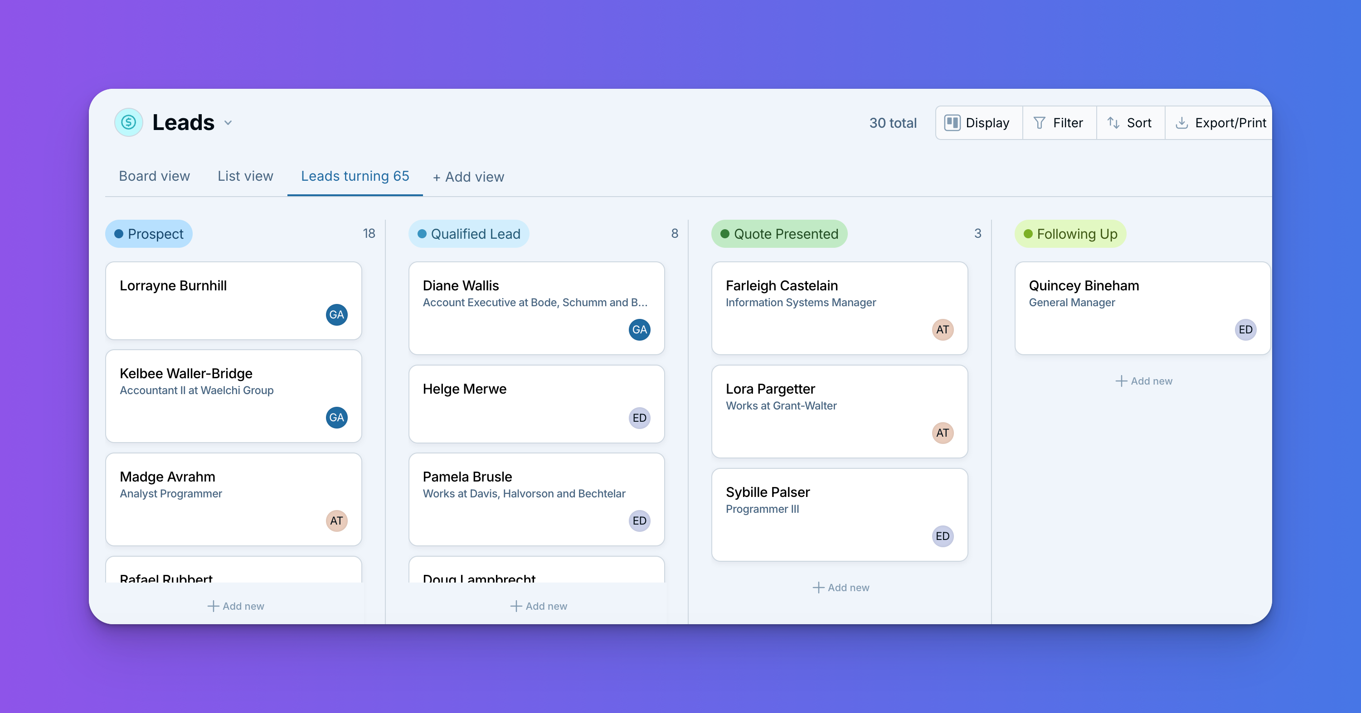
Task: Click AT avatar on Lora Pargetter card
Action: click(943, 433)
